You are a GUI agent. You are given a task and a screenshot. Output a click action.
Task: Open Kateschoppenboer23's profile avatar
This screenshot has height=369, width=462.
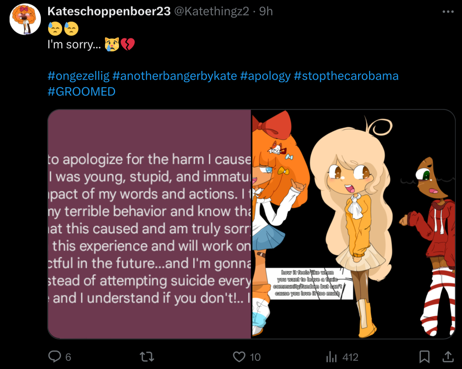(25, 19)
